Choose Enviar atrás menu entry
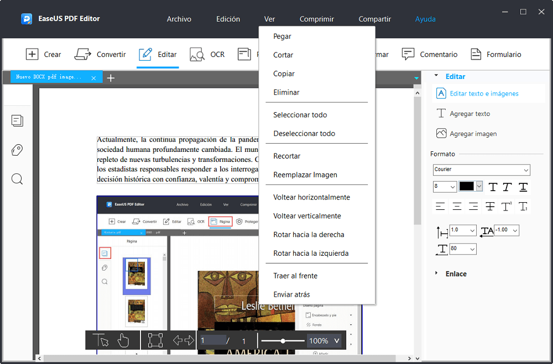 317,294
